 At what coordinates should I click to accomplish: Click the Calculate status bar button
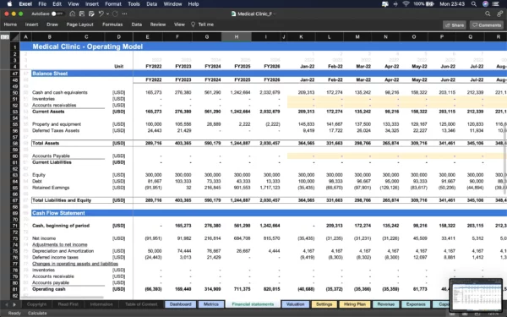pyautogui.click(x=37, y=313)
